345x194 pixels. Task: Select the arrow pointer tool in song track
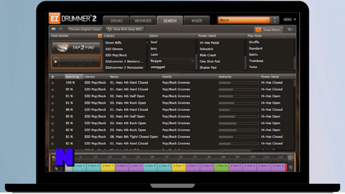tap(57, 168)
